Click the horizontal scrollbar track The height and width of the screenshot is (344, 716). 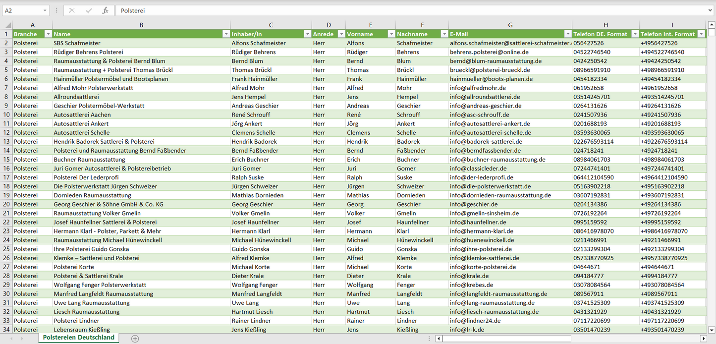click(x=634, y=339)
